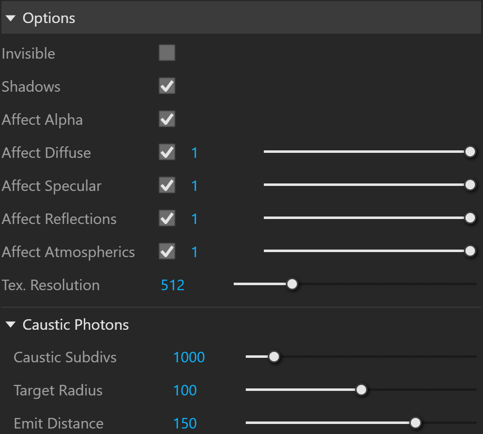
Task: Click the Tex. Resolution slider handle
Action: click(x=292, y=284)
